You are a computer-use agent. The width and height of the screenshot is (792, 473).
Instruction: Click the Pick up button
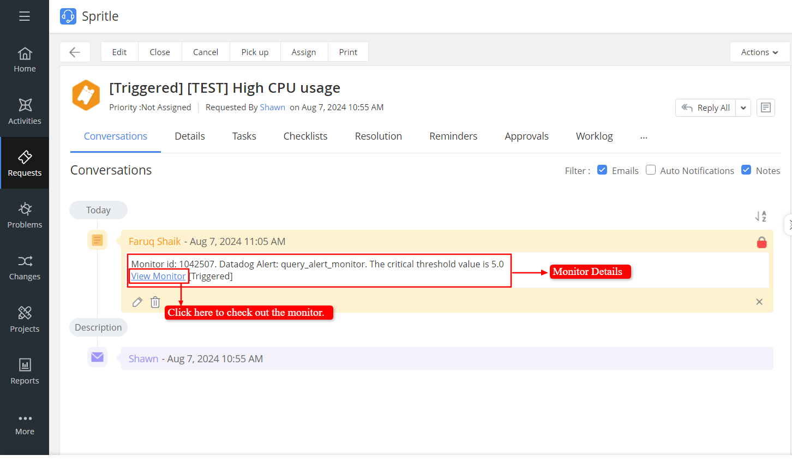255,52
